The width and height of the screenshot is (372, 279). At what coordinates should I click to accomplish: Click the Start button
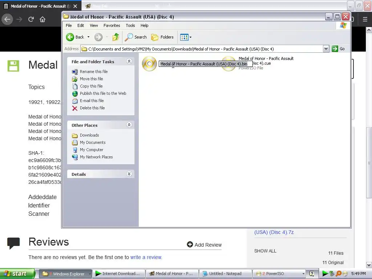(17, 274)
